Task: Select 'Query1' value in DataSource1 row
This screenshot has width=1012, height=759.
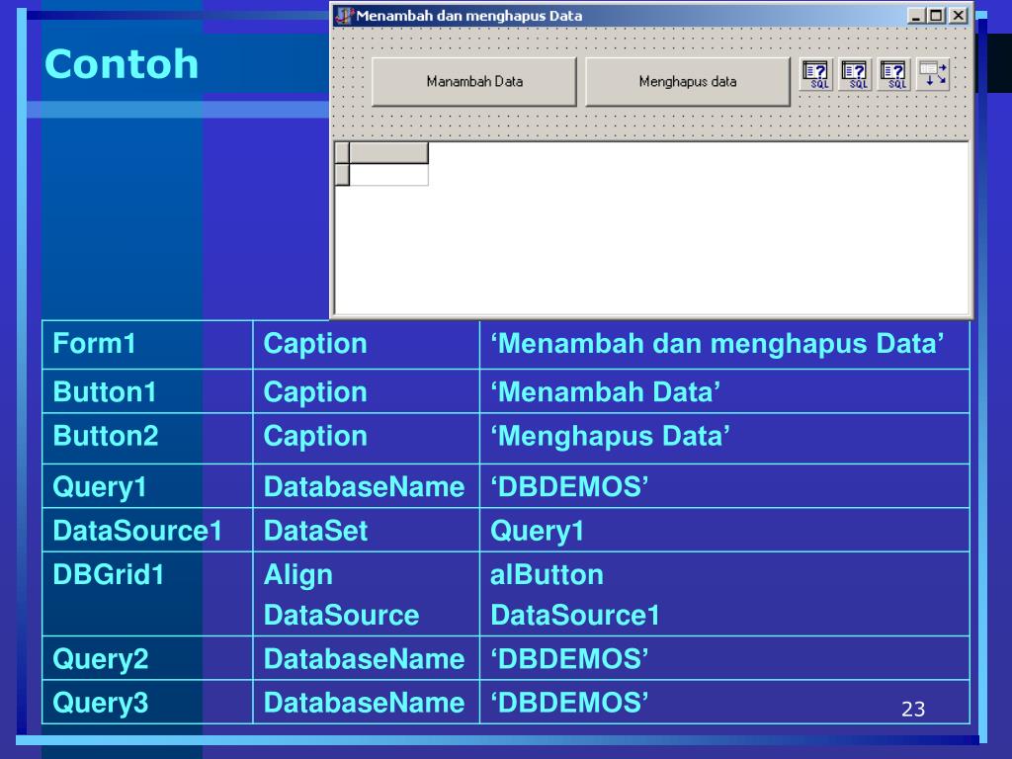Action: pyautogui.click(x=537, y=531)
